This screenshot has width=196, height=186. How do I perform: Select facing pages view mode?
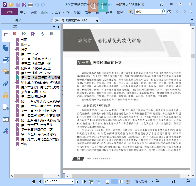[x=121, y=182]
